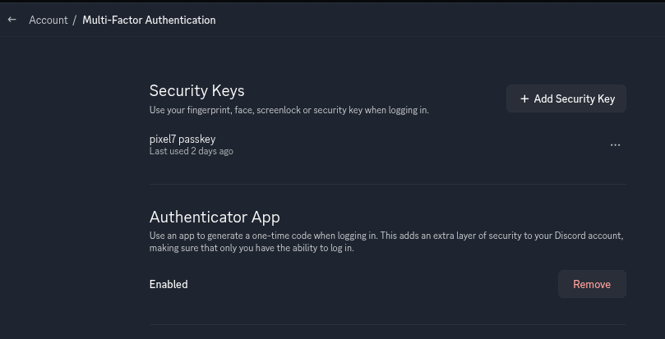Go back using the left arrow icon
This screenshot has width=665, height=339.
(x=12, y=20)
